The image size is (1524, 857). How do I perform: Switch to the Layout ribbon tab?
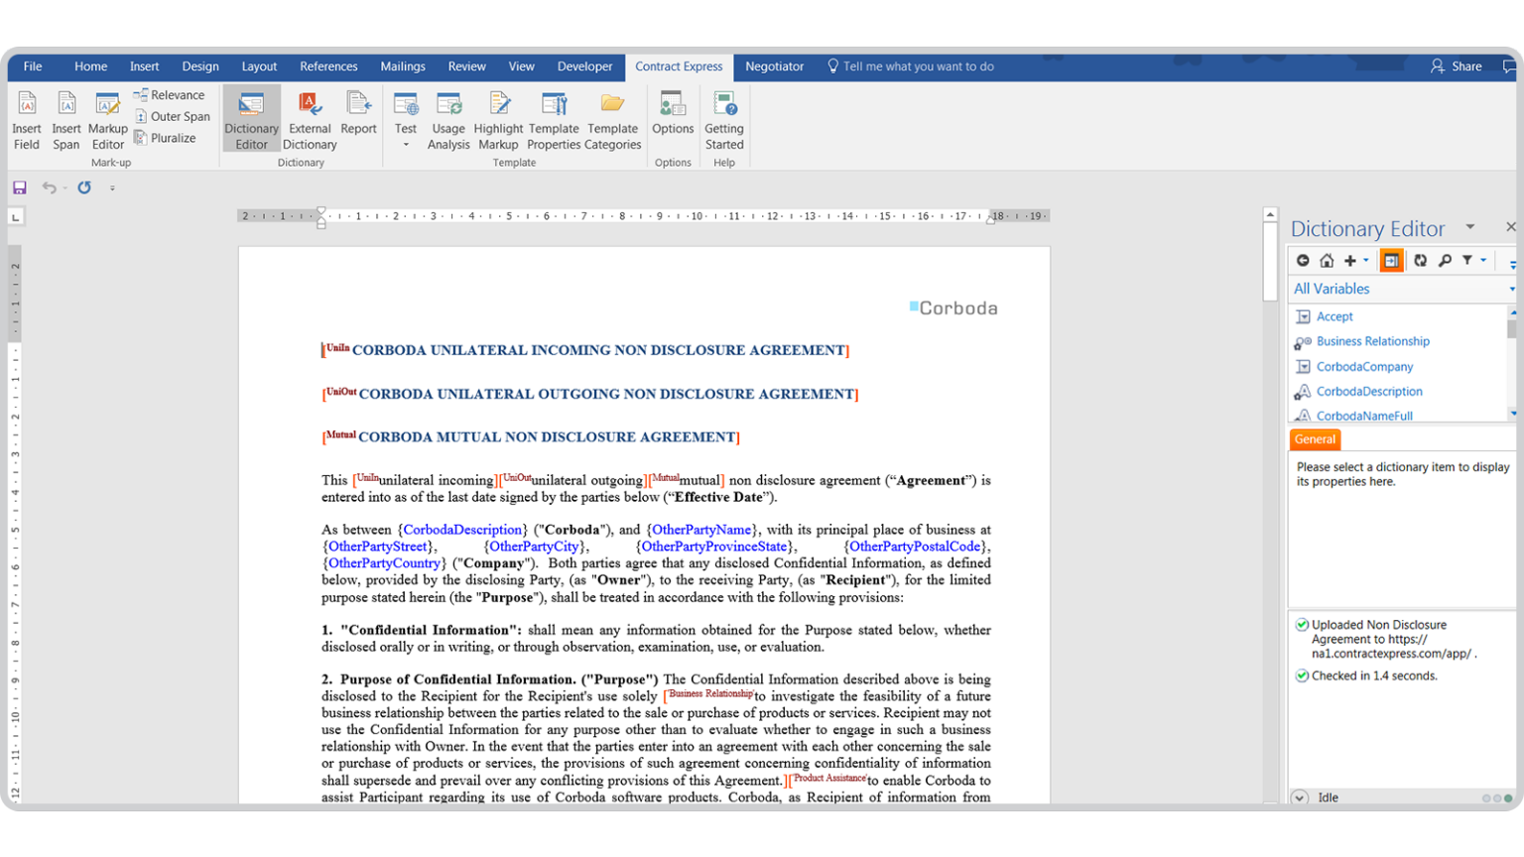pyautogui.click(x=259, y=66)
